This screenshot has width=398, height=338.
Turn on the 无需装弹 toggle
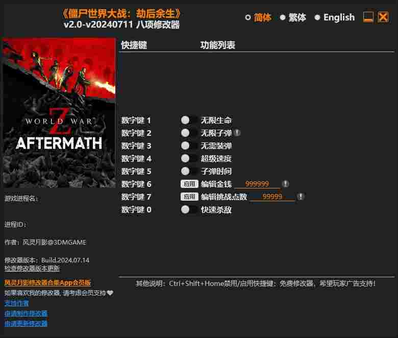189,146
